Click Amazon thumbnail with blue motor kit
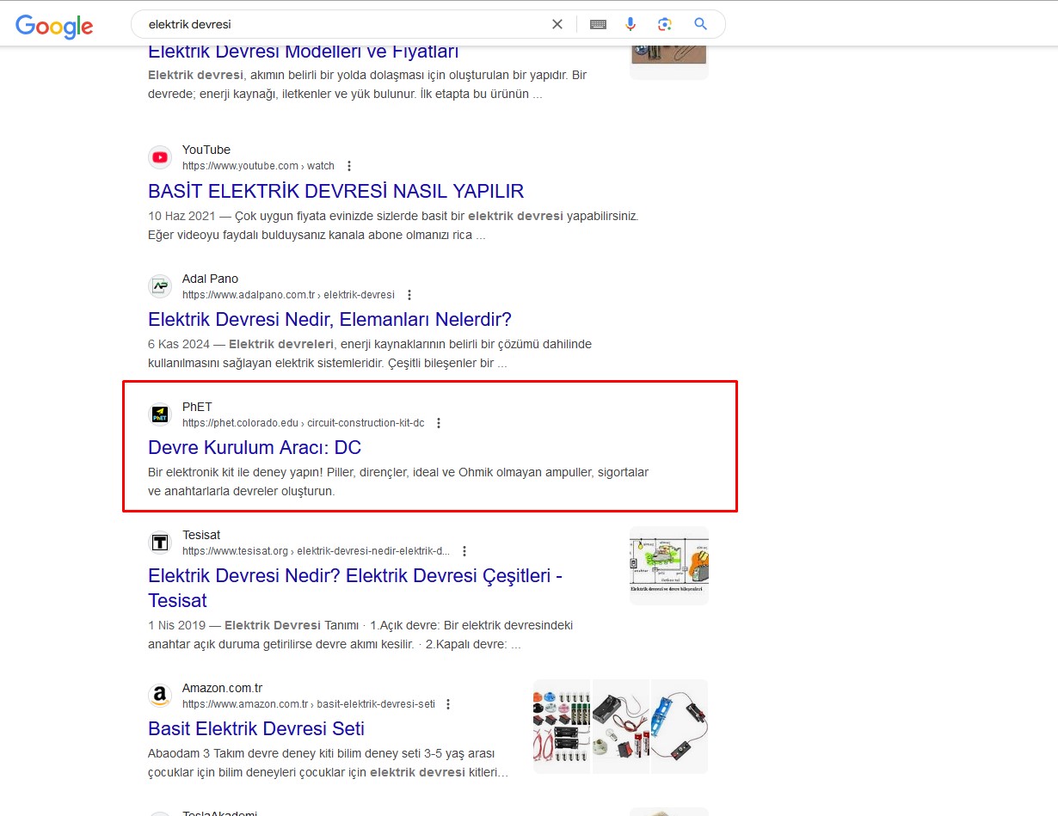Viewport: 1058px width, 816px height. (x=680, y=727)
